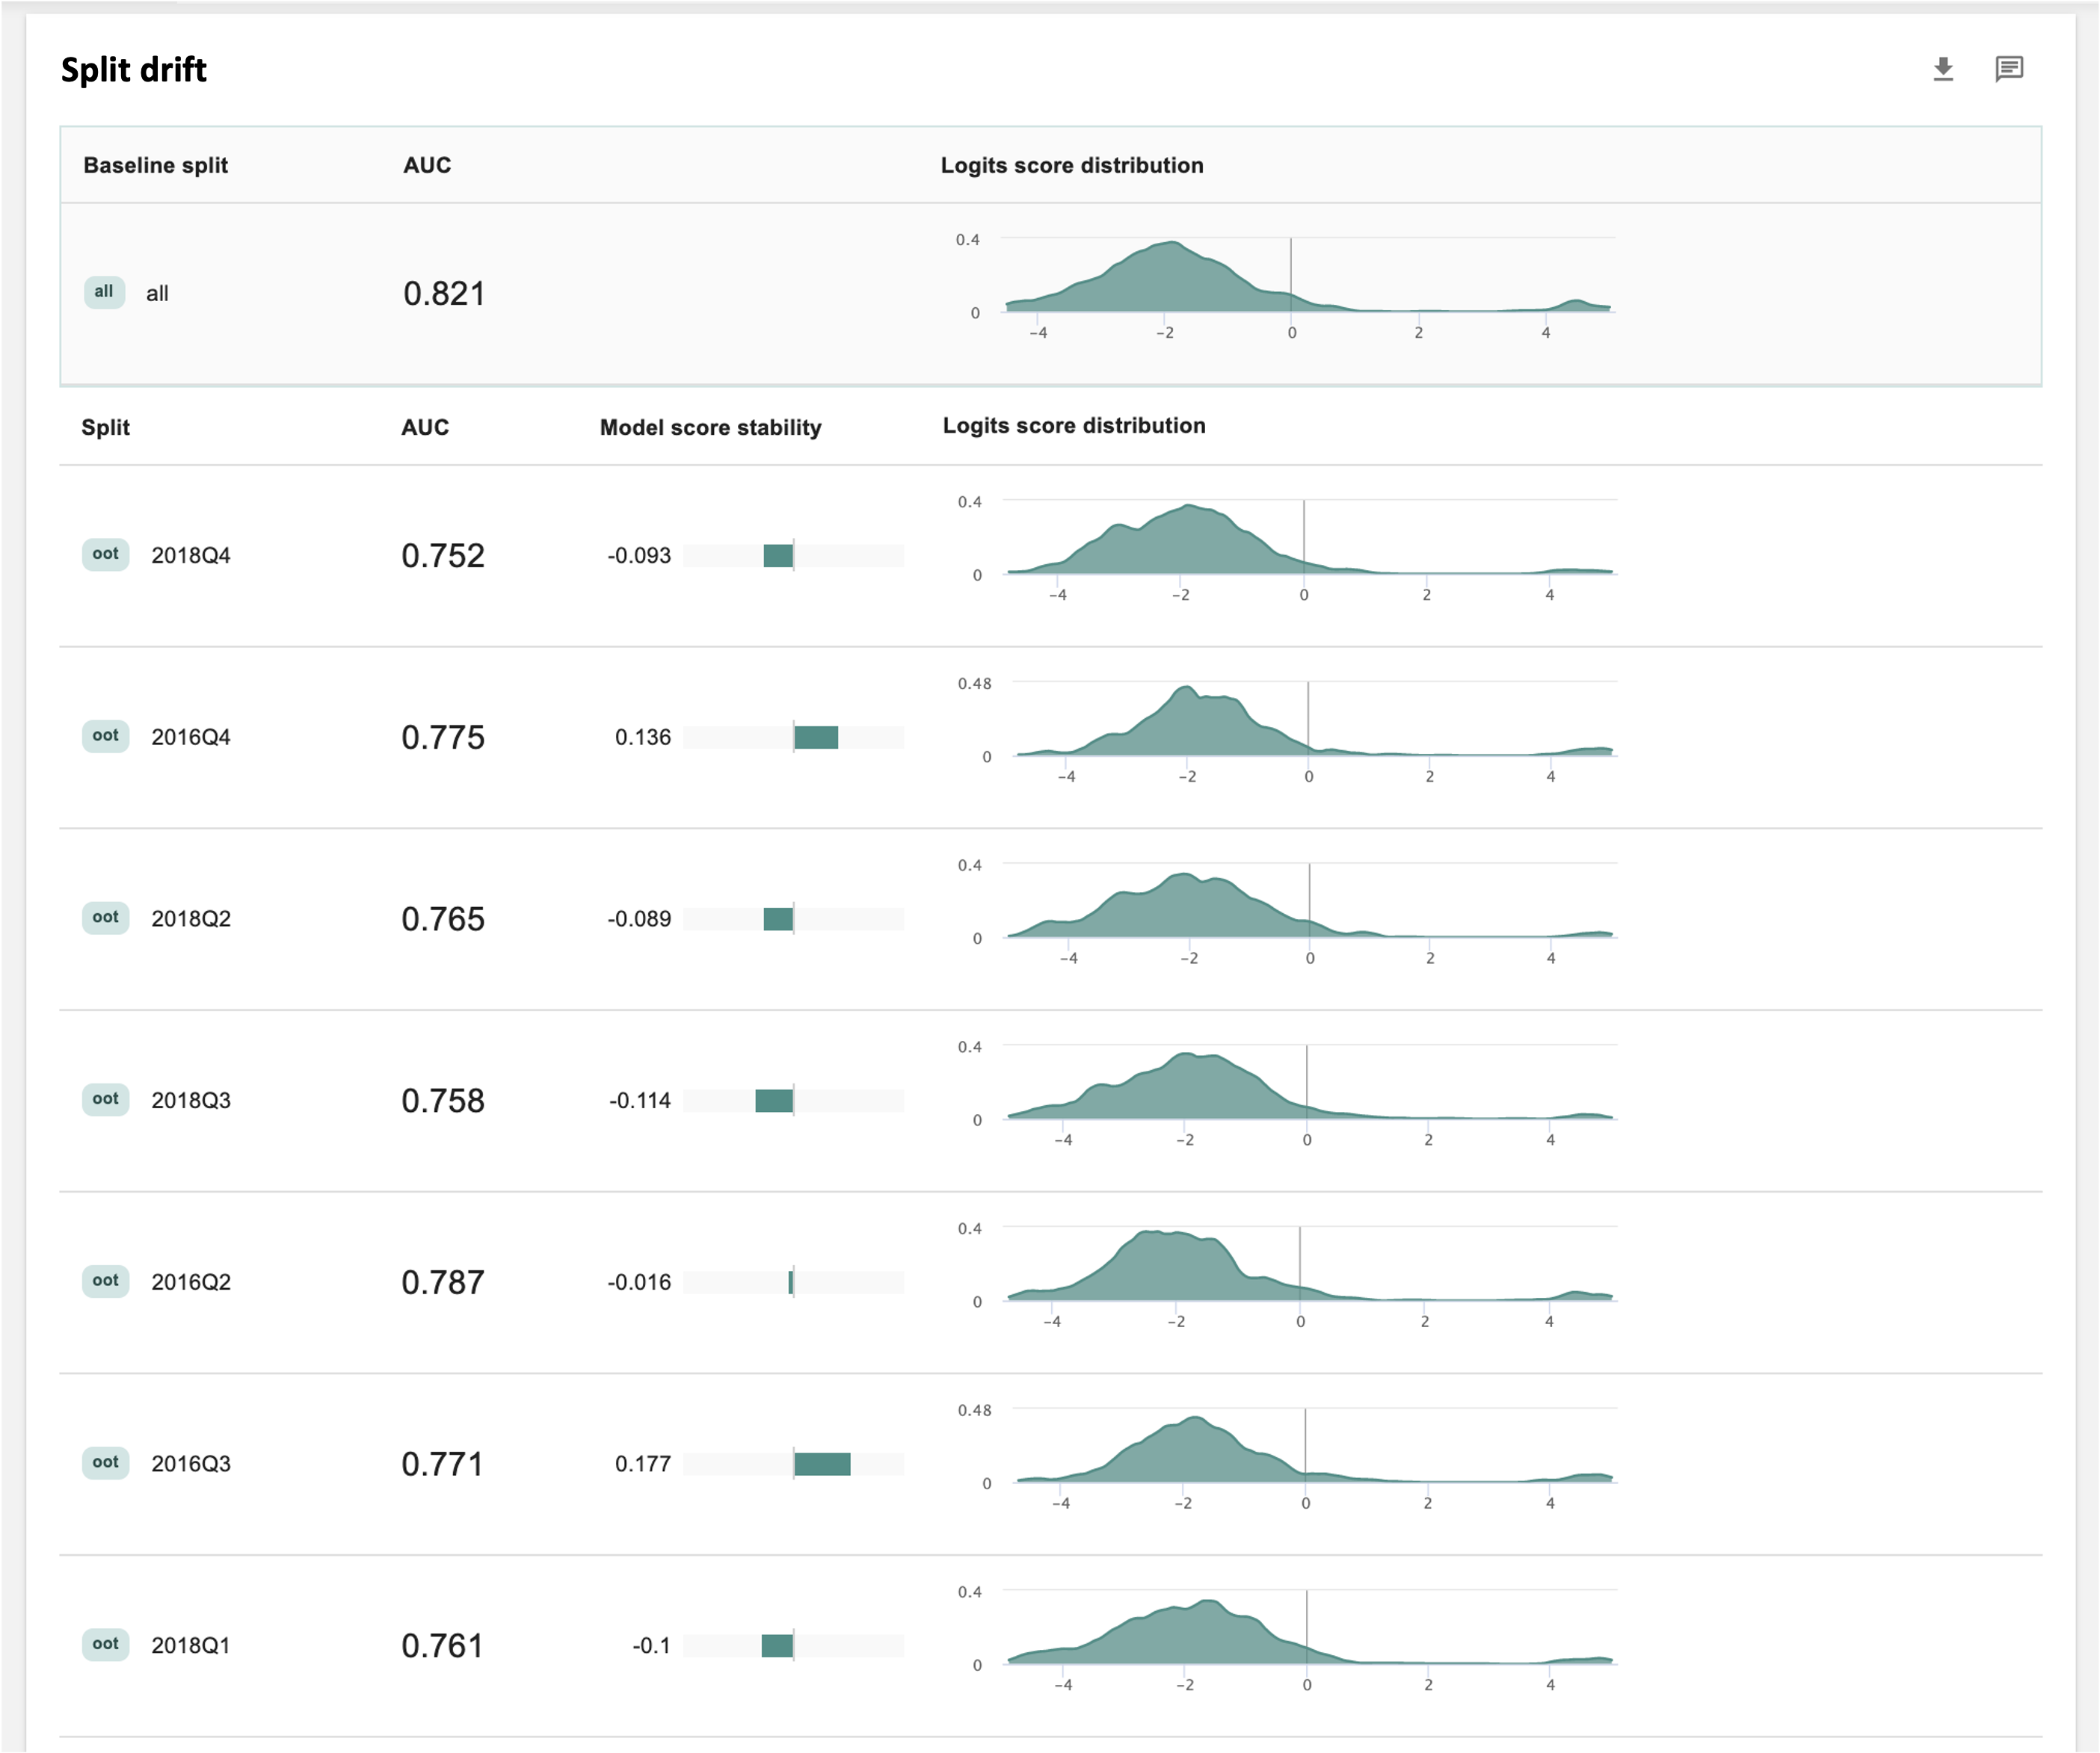Select the 2018Q3 split name
Image resolution: width=2100 pixels, height=1753 pixels.
click(x=191, y=1101)
